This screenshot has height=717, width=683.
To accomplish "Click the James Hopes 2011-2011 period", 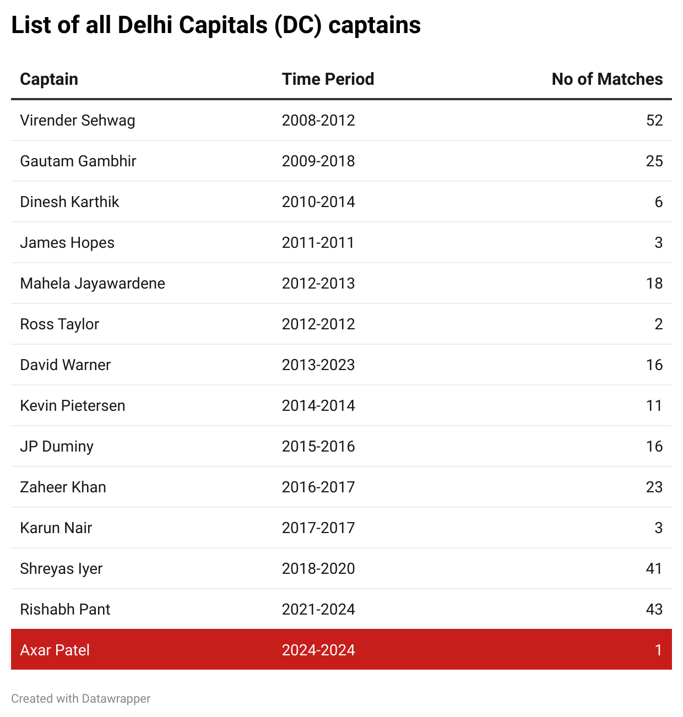I will pyautogui.click(x=318, y=243).
